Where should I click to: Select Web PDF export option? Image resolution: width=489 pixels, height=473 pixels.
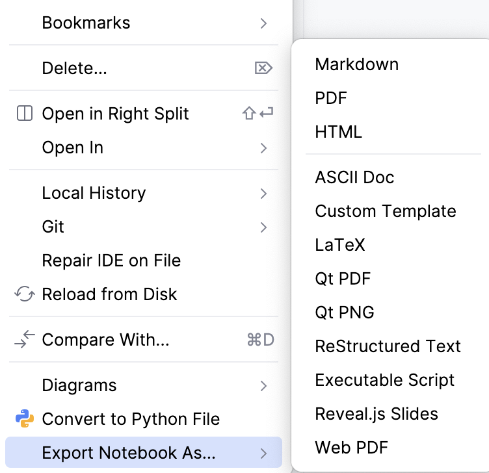click(352, 448)
